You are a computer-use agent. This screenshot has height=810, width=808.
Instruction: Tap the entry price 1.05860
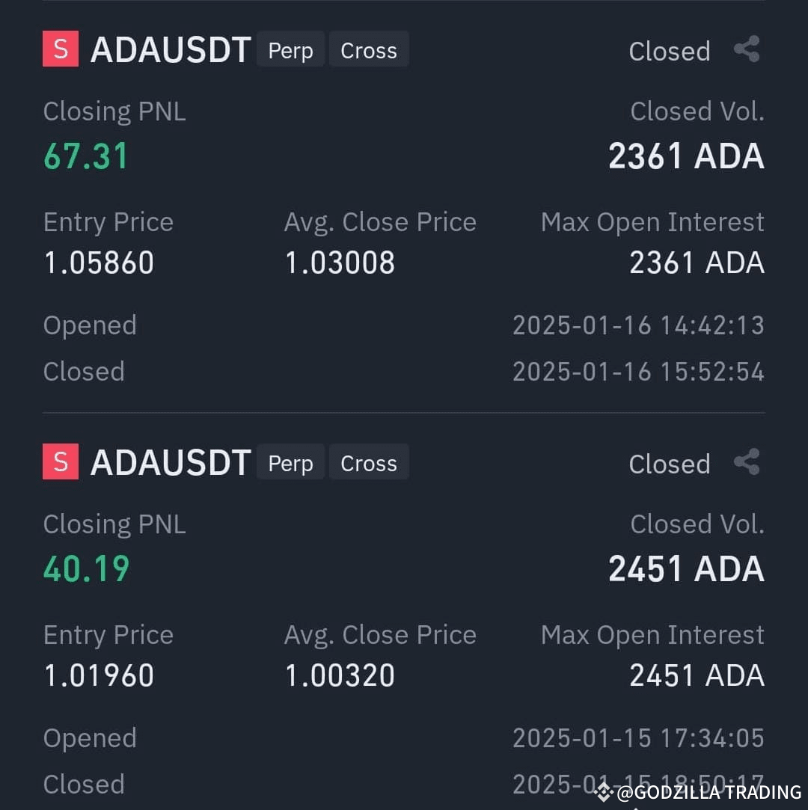pos(100,263)
